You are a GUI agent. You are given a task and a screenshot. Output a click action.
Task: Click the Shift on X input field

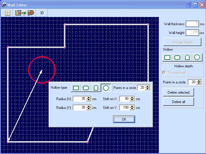[125, 99]
